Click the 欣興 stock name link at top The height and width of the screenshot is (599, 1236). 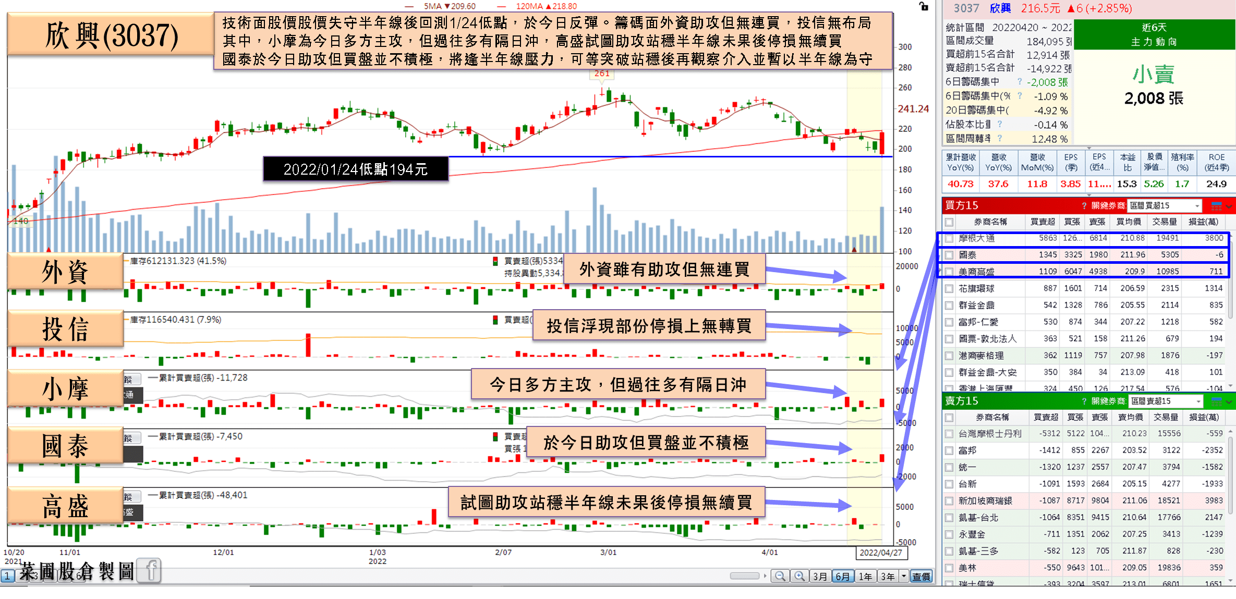coord(1000,8)
